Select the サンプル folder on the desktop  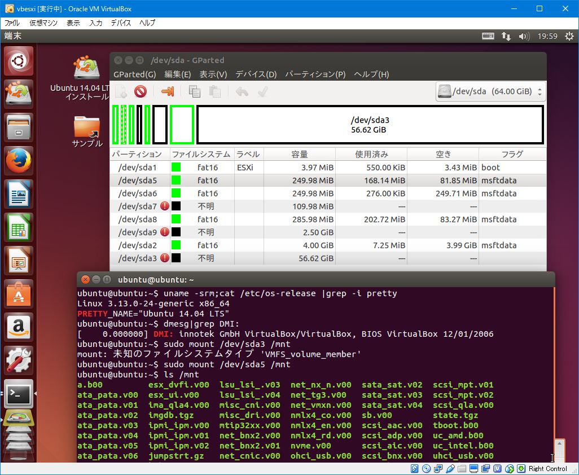click(x=87, y=132)
